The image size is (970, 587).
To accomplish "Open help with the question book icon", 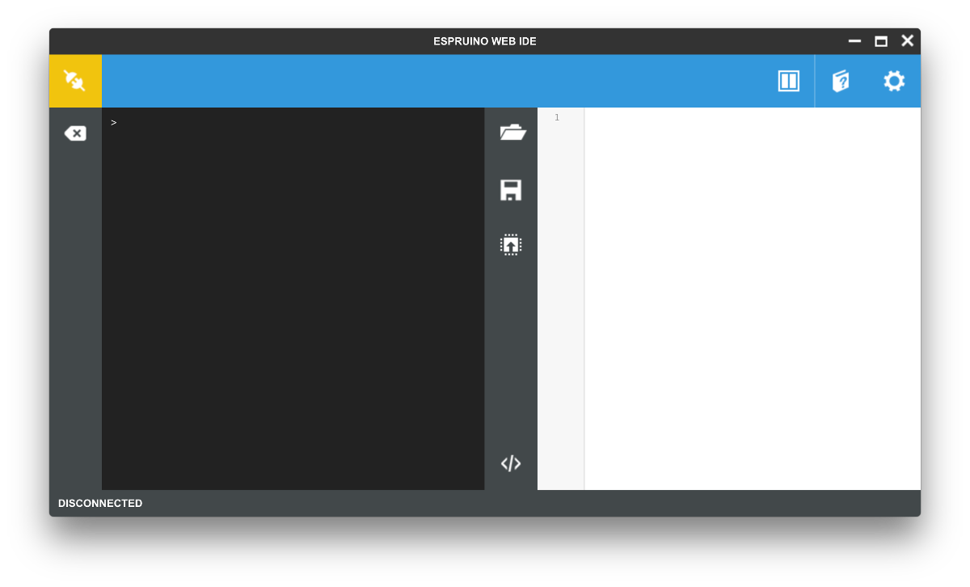I will 841,81.
